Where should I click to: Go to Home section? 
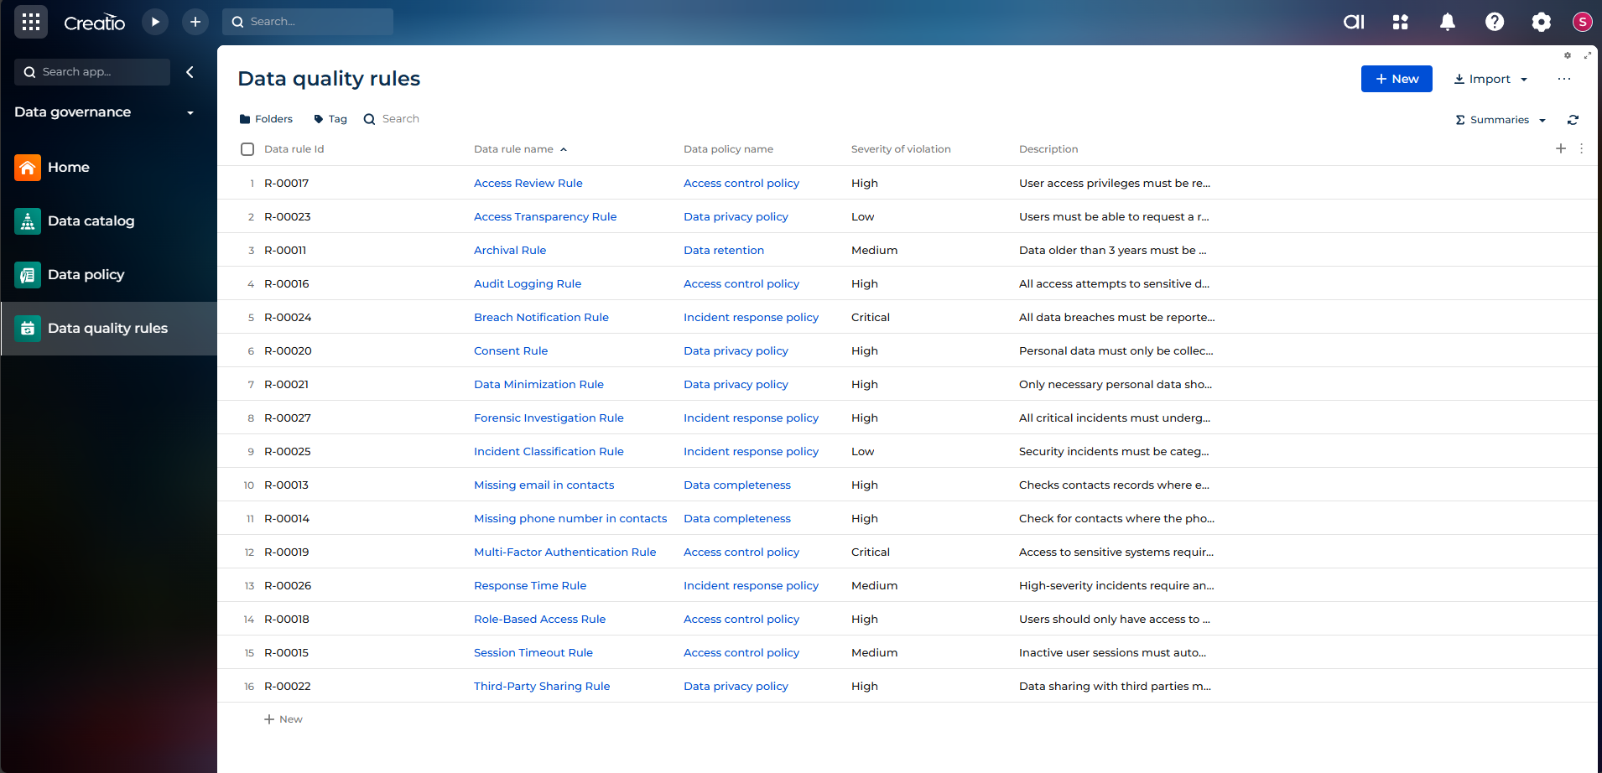[69, 168]
